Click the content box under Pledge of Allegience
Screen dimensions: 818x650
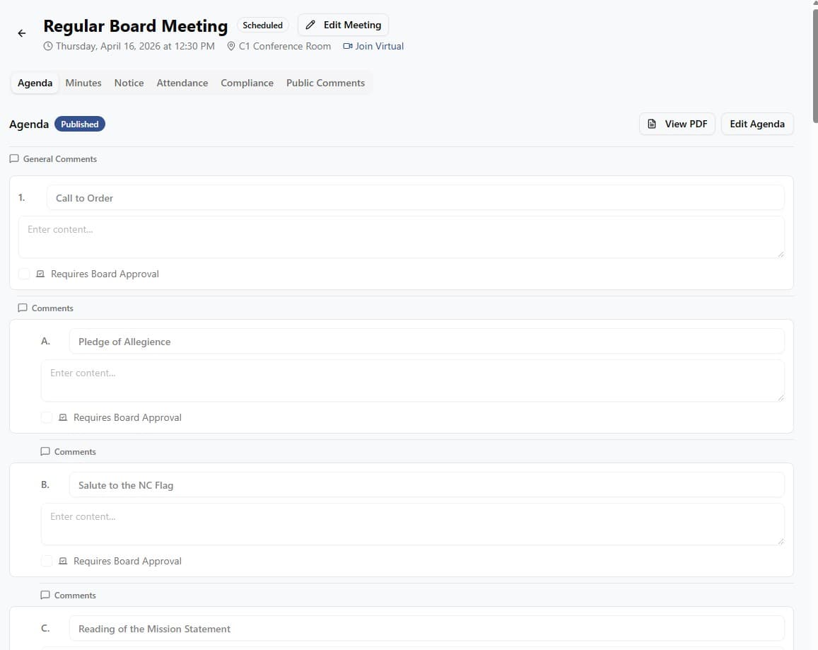pyautogui.click(x=413, y=381)
